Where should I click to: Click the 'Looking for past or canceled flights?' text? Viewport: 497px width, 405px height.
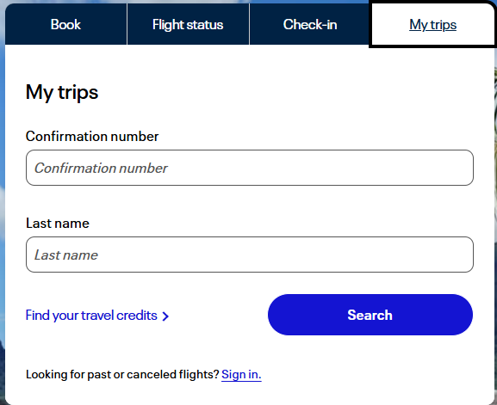click(122, 375)
